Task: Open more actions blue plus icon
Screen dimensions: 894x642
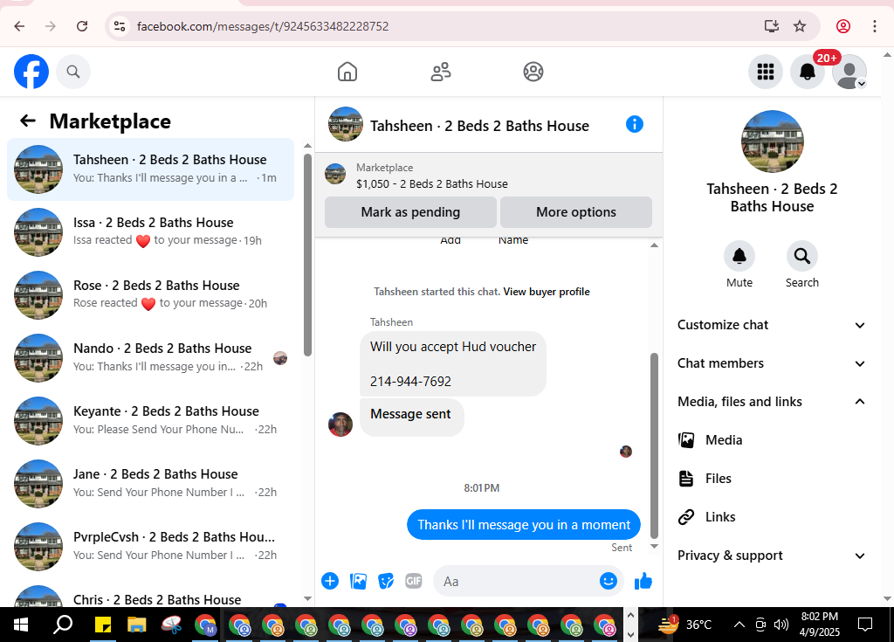Action: tap(330, 581)
